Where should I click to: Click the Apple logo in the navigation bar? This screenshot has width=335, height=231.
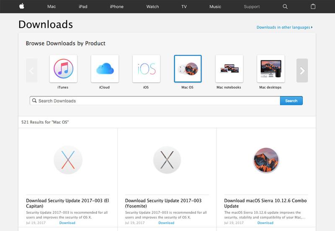[22, 6]
